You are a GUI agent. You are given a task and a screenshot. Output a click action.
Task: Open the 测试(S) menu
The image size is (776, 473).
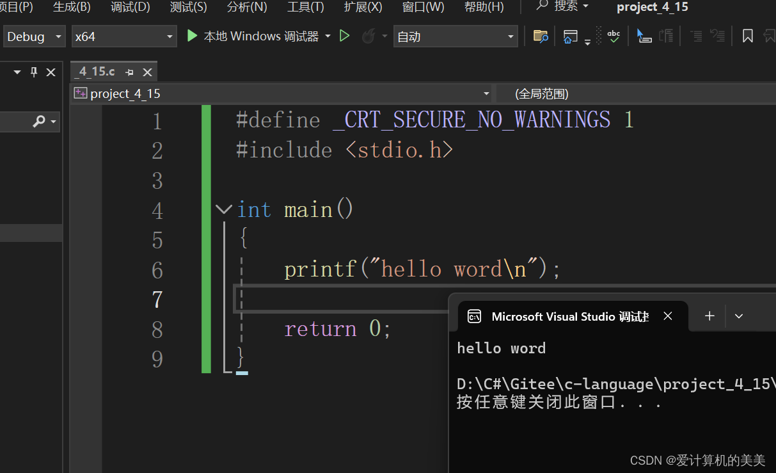point(189,7)
